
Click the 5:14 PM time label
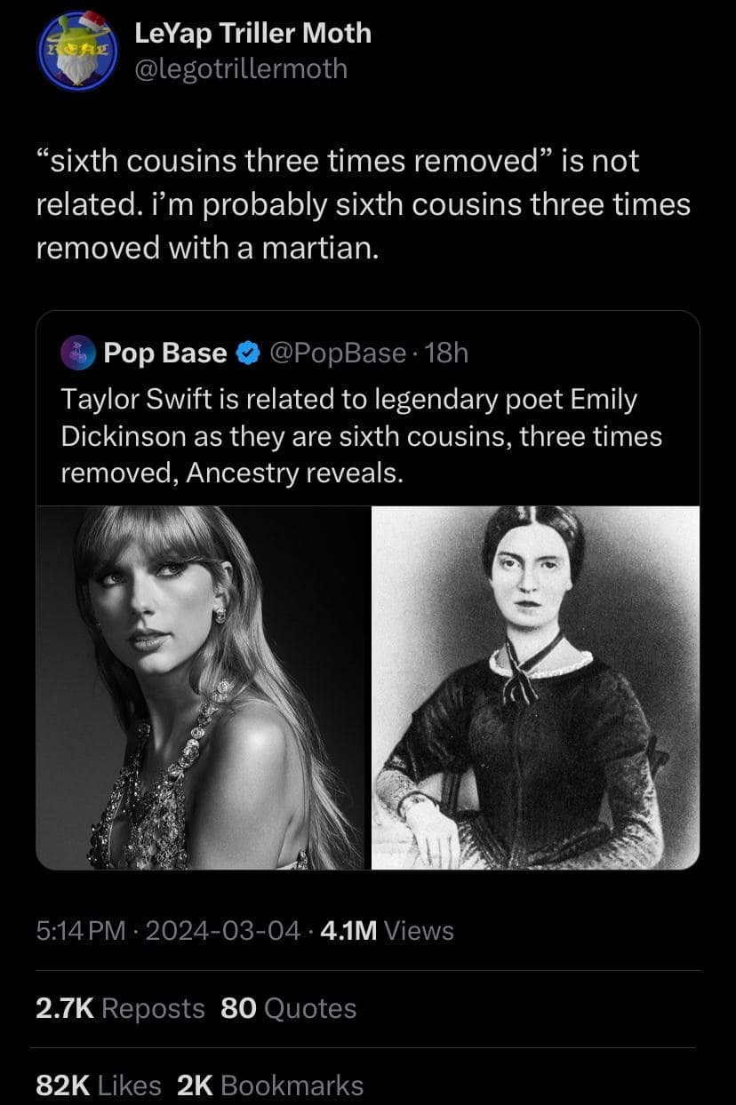pyautogui.click(x=80, y=931)
